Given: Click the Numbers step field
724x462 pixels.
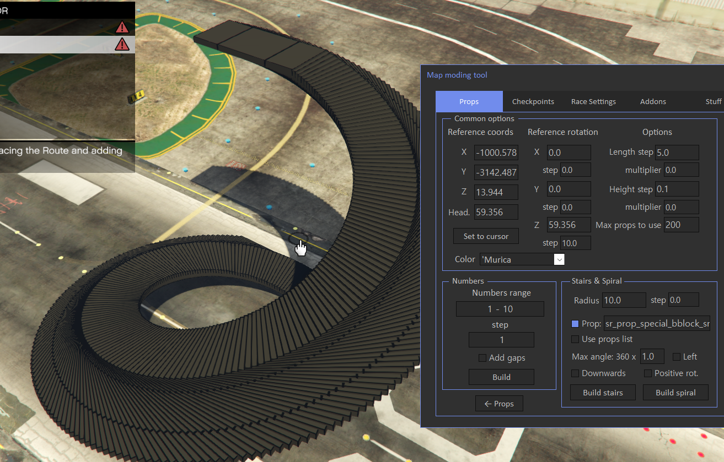Looking at the screenshot, I should point(501,340).
